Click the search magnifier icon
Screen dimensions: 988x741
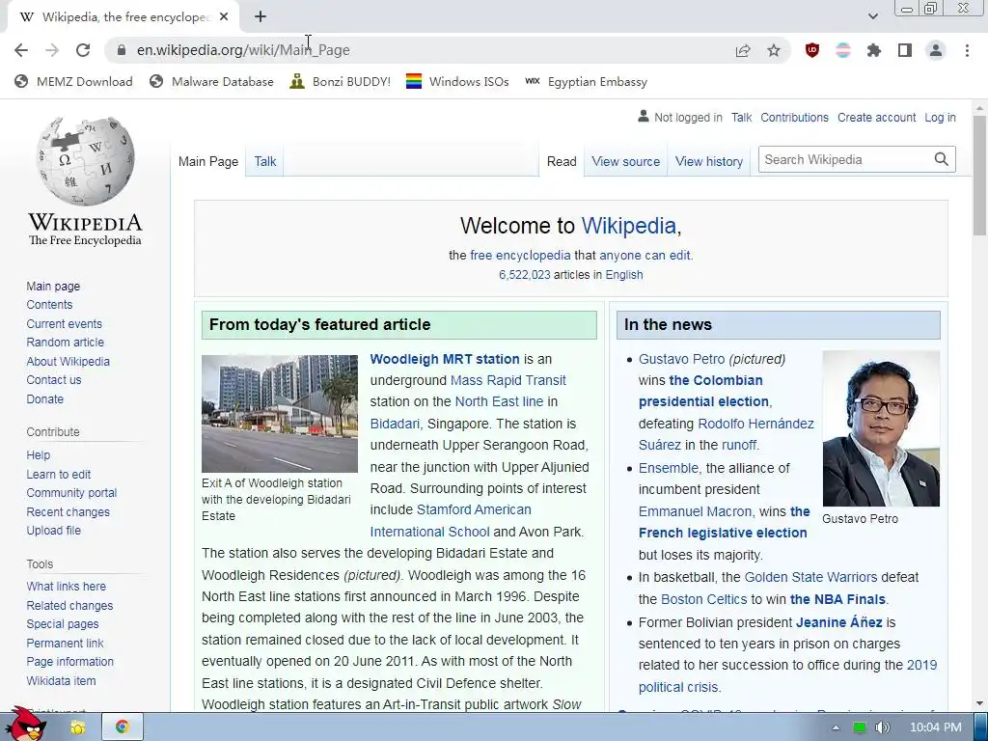pos(942,159)
